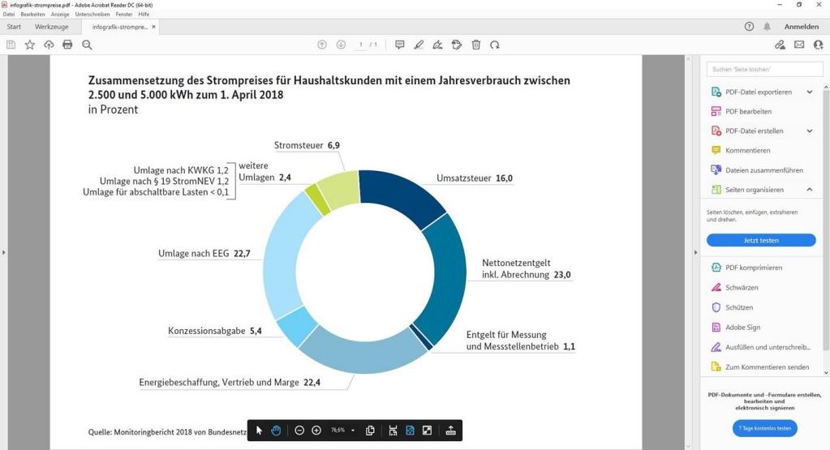Open the Datei menu
Viewport: 830px width, 450px height.
coord(8,15)
